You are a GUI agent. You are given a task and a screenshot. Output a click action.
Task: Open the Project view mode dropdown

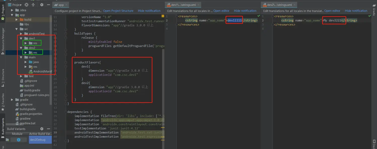pos(15,5)
